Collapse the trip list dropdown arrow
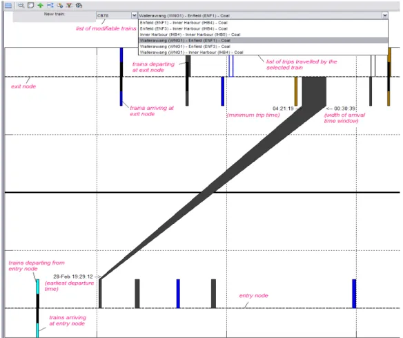Viewport: 403px width, 338px height. [x=385, y=15]
